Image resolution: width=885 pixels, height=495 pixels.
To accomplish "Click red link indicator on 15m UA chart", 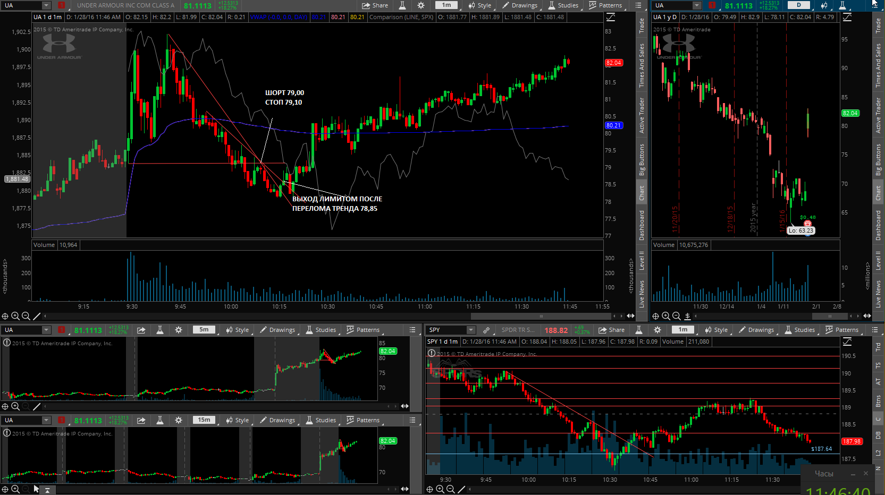I will click(x=61, y=420).
